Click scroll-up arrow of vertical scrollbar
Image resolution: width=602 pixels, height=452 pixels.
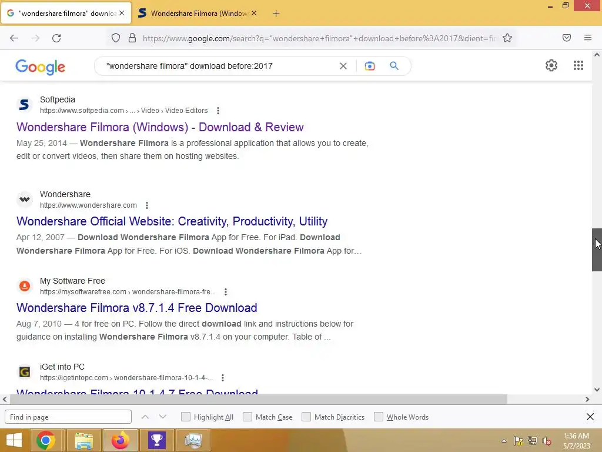pos(597,55)
